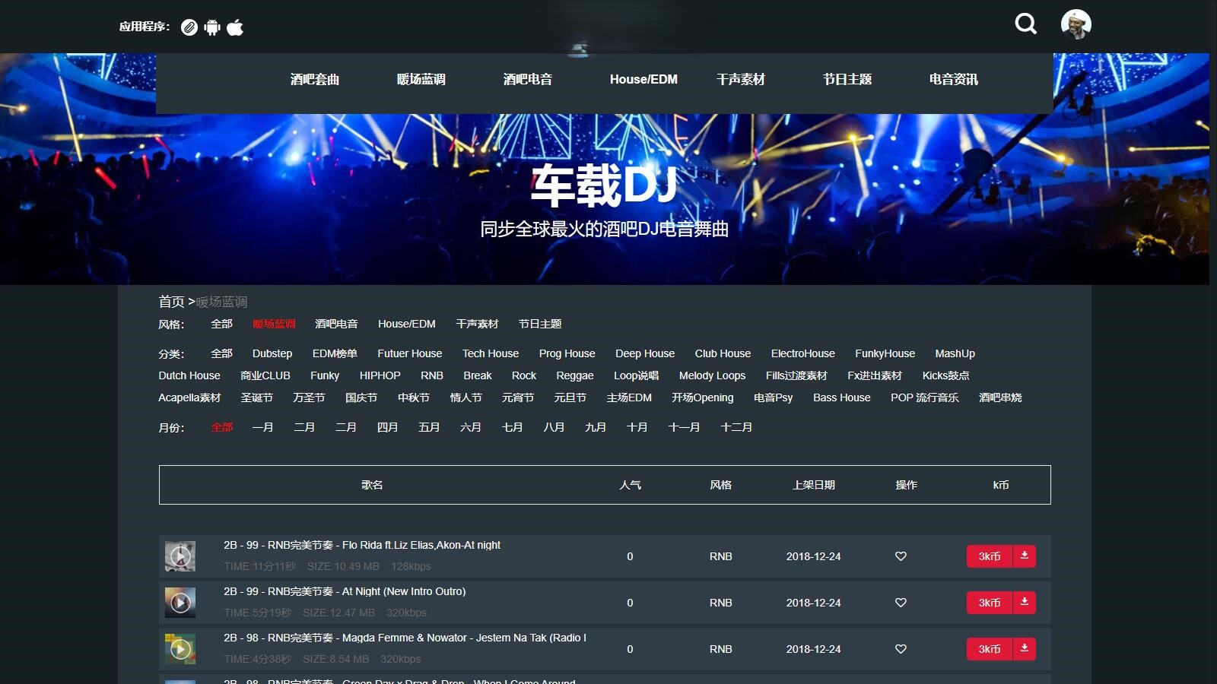1217x684 pixels.
Task: Click the search magnifier icon
Action: [1025, 24]
